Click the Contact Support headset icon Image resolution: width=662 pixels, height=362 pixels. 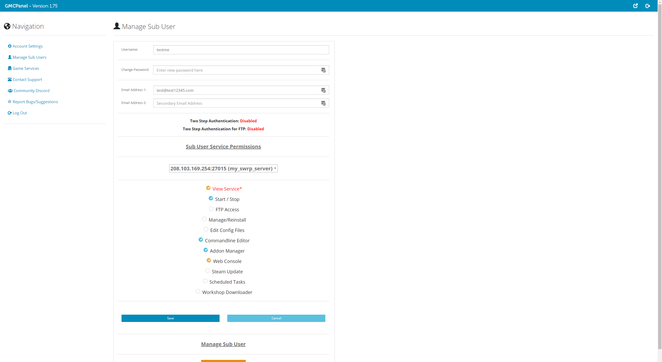pos(9,79)
